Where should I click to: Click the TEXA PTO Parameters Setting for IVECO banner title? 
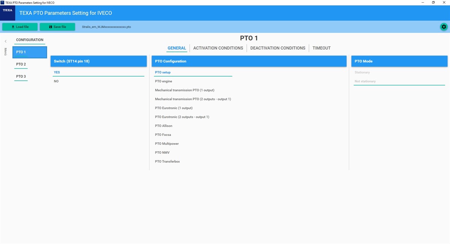click(66, 13)
